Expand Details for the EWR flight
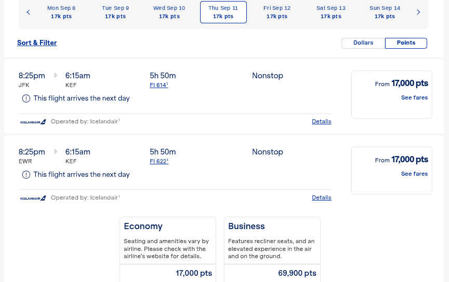Image resolution: width=449 pixels, height=282 pixels. pos(321,198)
